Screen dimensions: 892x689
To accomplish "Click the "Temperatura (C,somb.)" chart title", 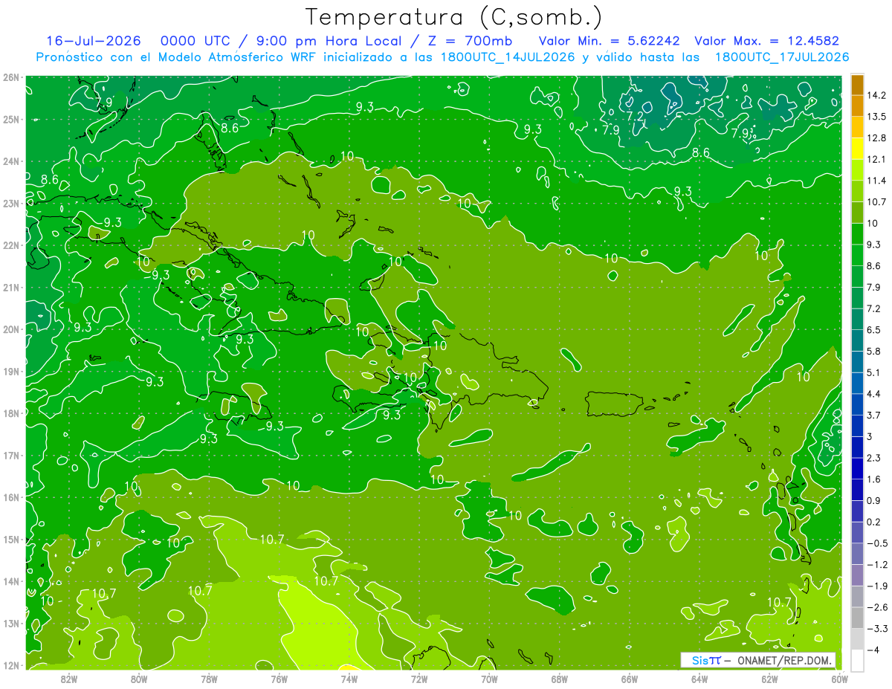I will tap(453, 17).
